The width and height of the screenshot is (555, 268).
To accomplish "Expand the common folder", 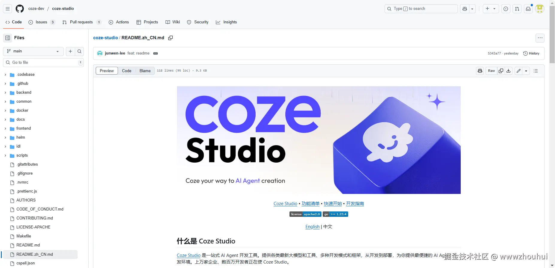I will [5, 102].
